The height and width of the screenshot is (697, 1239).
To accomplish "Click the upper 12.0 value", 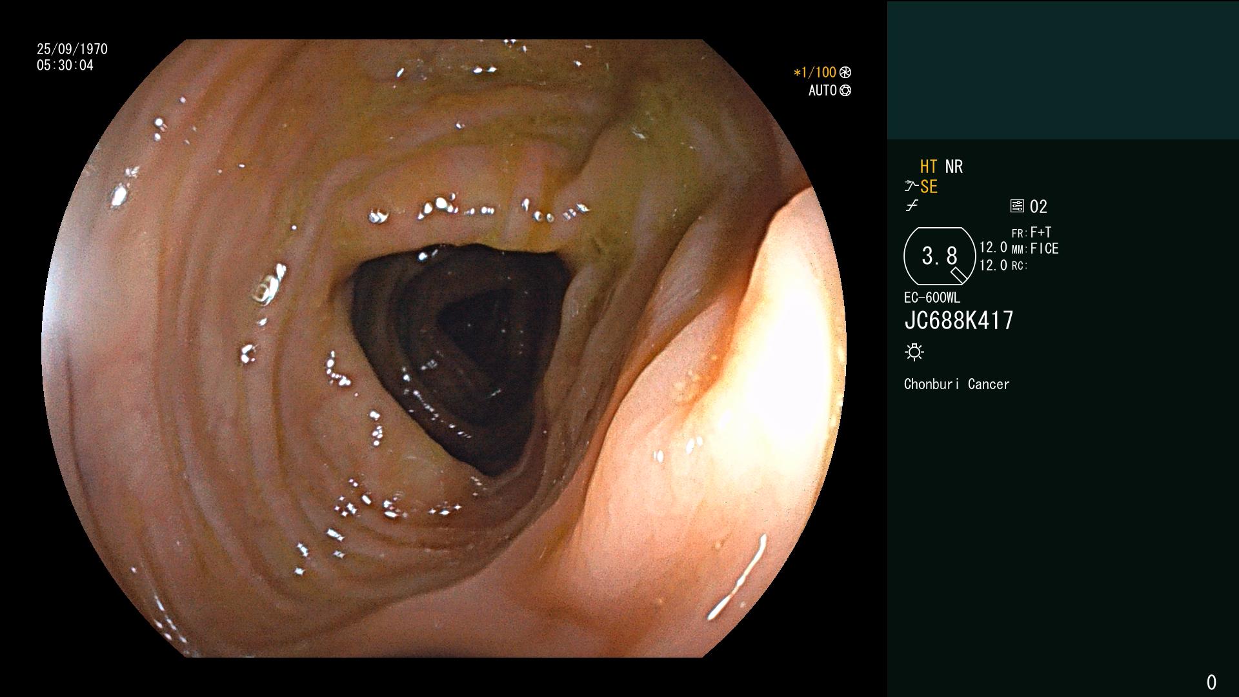I will (x=993, y=248).
